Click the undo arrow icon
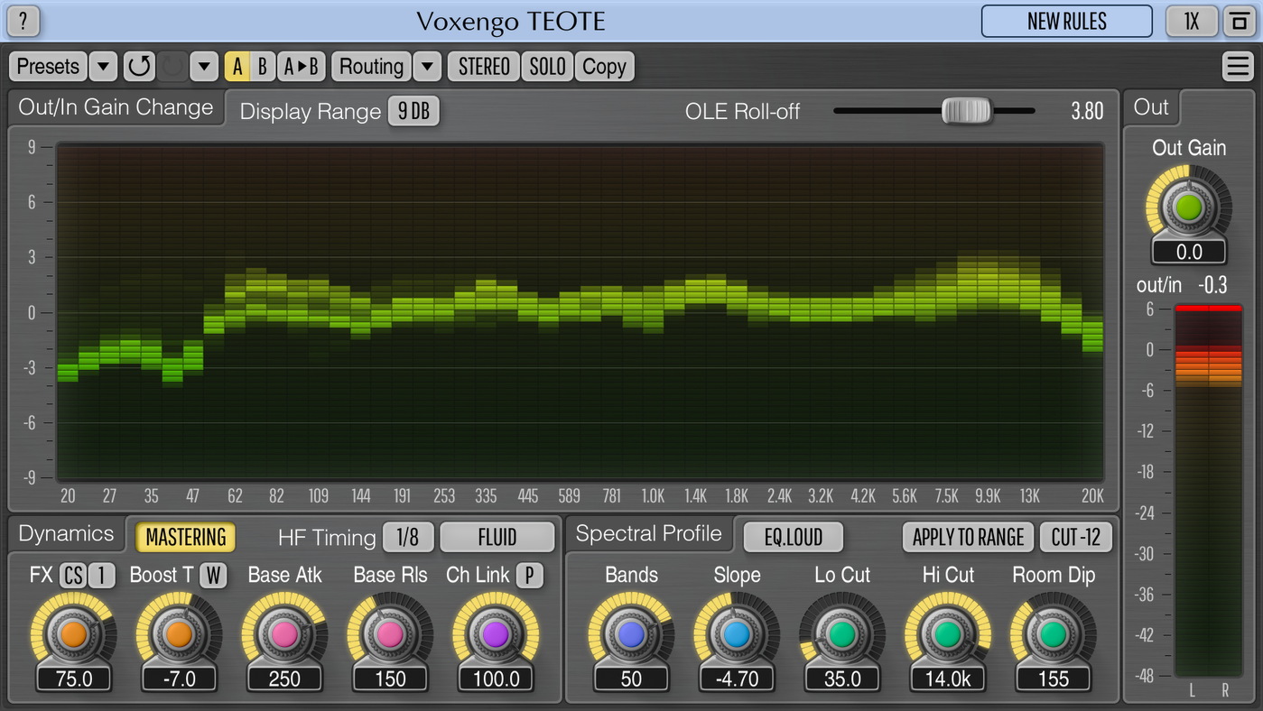 139,66
